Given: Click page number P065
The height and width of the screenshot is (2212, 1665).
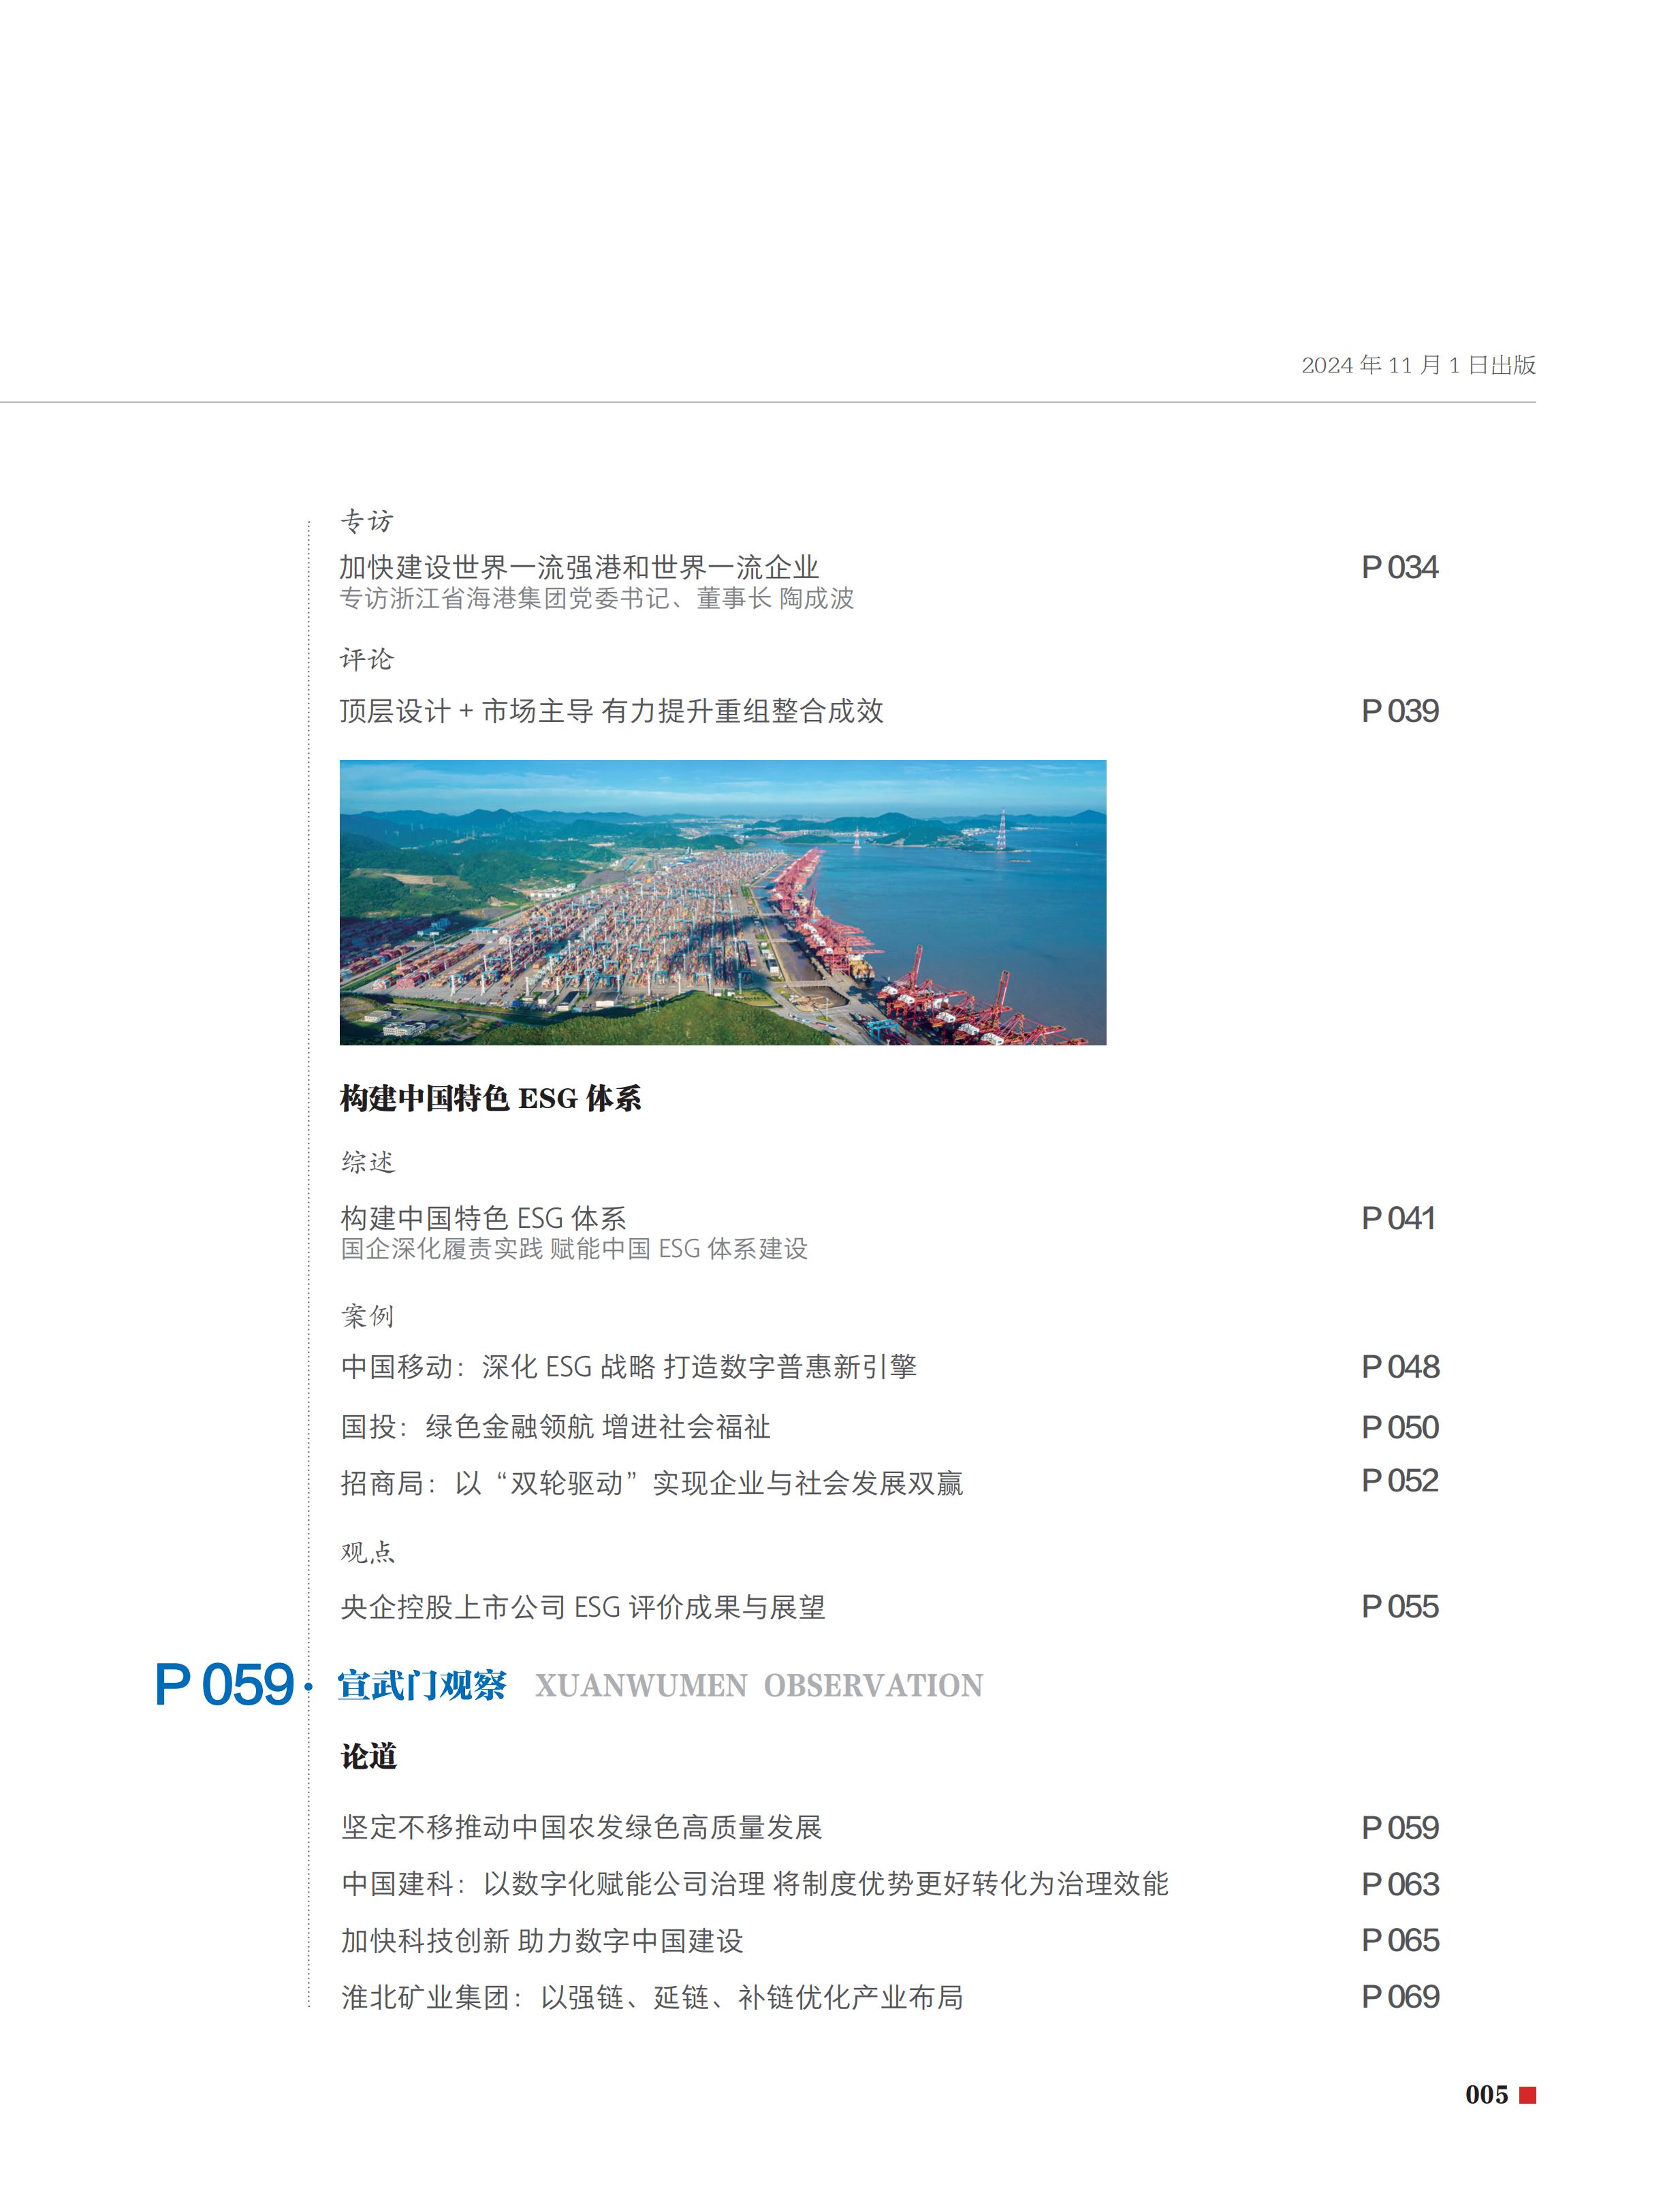Looking at the screenshot, I should [x=1400, y=1941].
